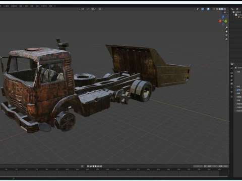Jump to the next keyframe
Screen dimensions: 242x181
(x=98, y=166)
